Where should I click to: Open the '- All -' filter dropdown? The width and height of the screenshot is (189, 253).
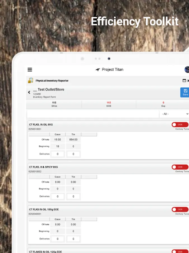(174, 114)
